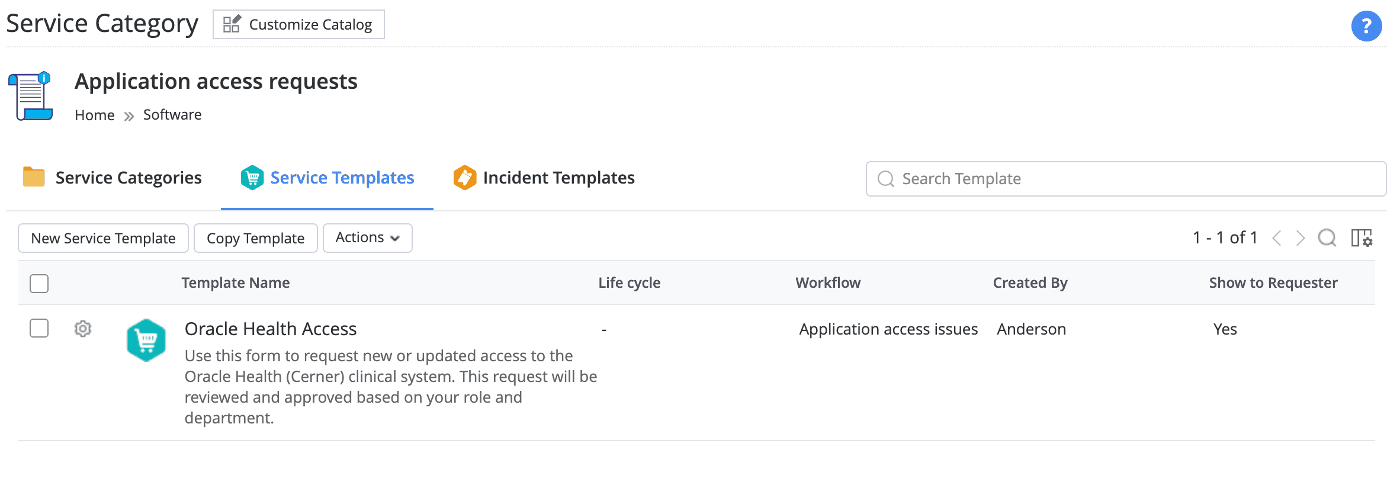Click the Customize Catalog button
Image resolution: width=1400 pixels, height=501 pixels.
(x=298, y=24)
